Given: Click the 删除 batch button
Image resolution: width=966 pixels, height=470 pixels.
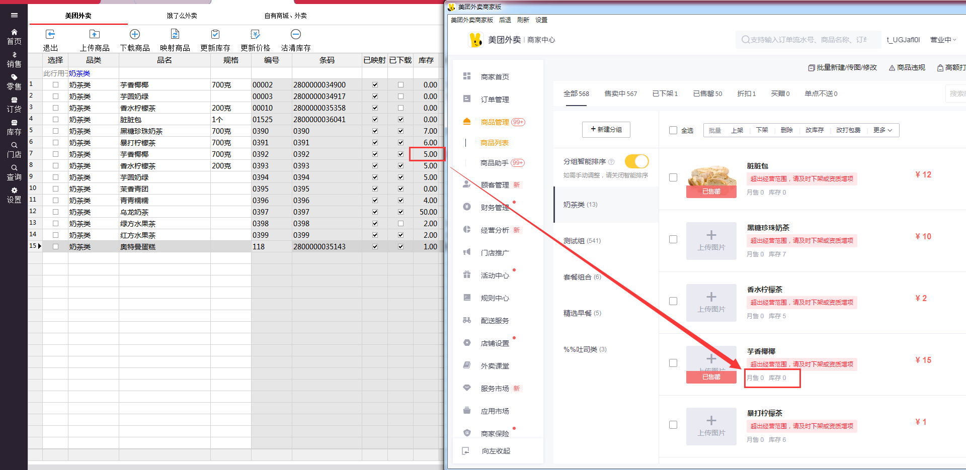Looking at the screenshot, I should pyautogui.click(x=786, y=130).
